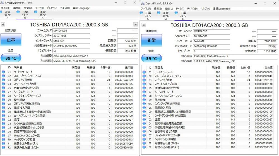Viewport: 279px width, 156px height.
Task: Click status icon for 電源投入回数 in right window
Action: click(144, 108)
